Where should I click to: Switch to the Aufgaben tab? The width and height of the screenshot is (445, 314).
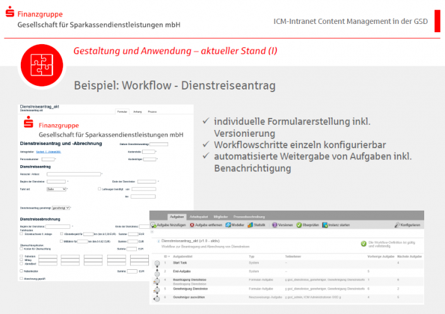point(177,217)
